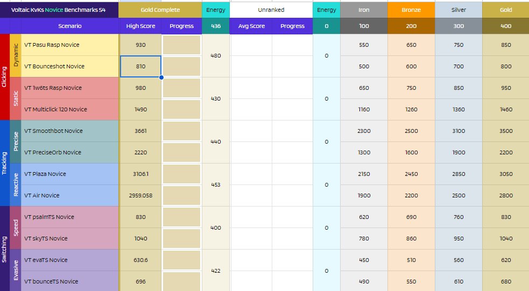Screen dimensions: 529x291
Task: Select high score cell 696
Action: click(x=140, y=281)
